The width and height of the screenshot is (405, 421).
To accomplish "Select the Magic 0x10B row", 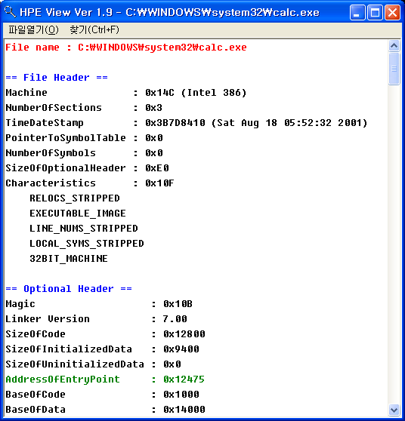I will (x=99, y=303).
